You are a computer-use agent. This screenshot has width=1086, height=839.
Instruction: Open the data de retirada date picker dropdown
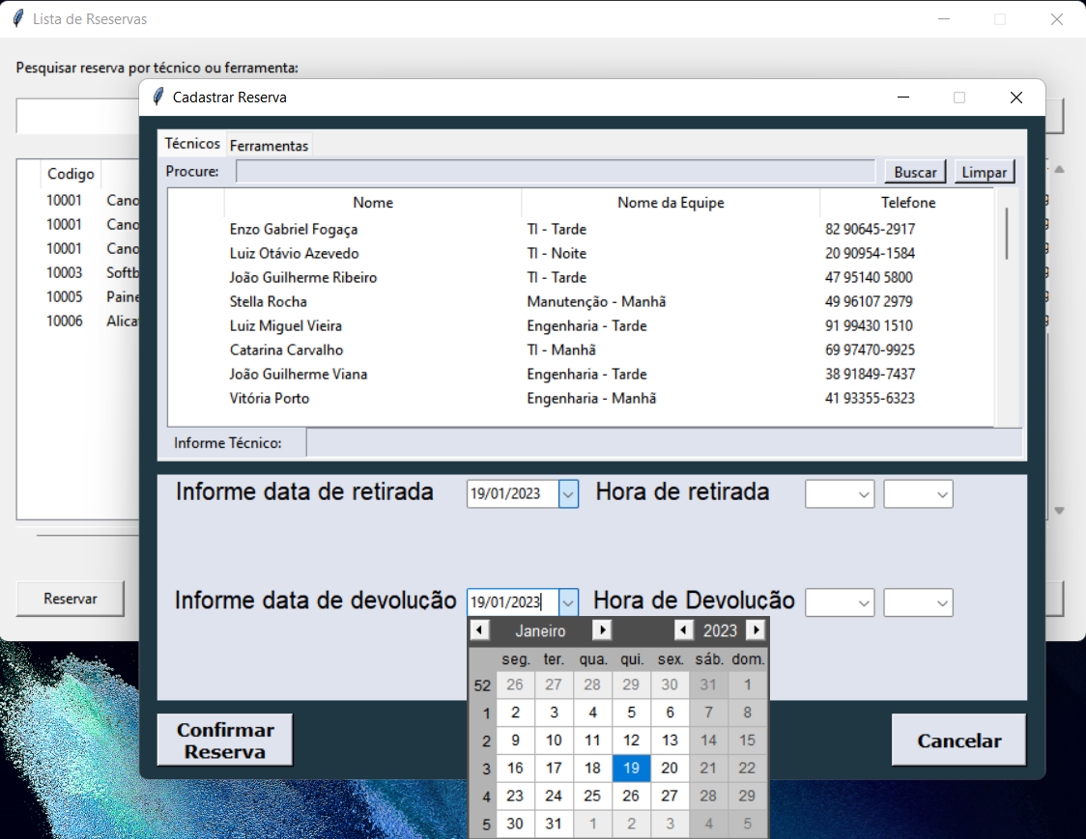click(570, 493)
